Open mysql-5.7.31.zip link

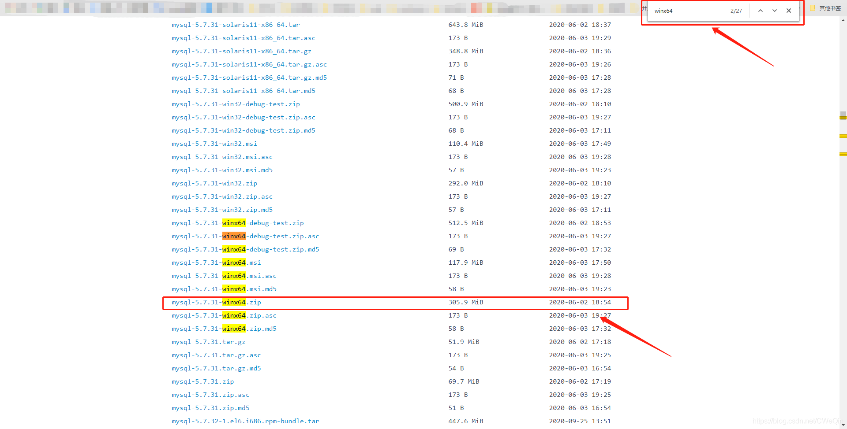click(203, 381)
